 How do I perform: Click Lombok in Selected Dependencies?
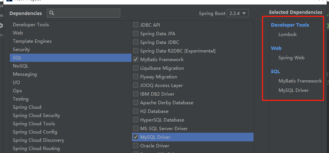288,34
